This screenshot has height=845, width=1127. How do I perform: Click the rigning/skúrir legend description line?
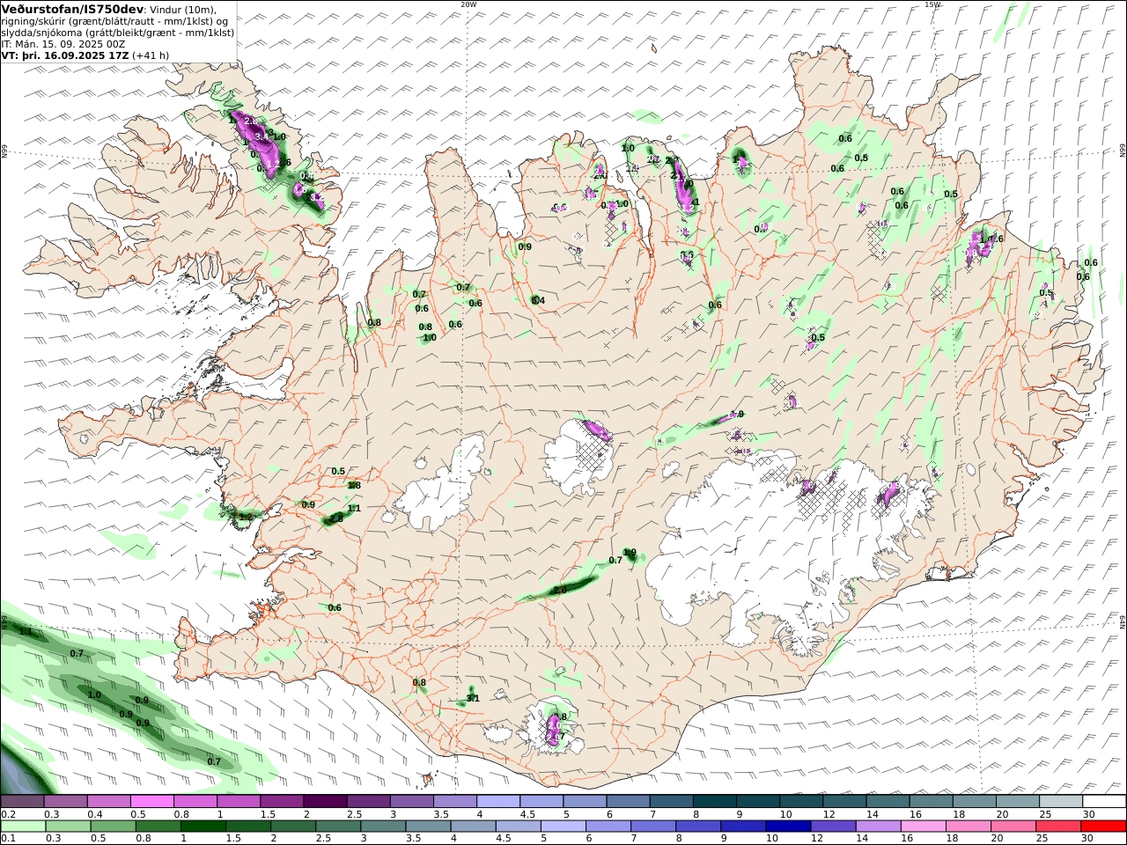point(116,21)
